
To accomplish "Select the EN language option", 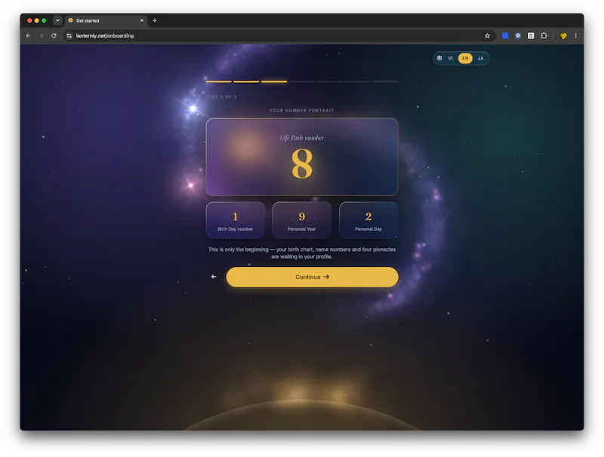I will (465, 58).
